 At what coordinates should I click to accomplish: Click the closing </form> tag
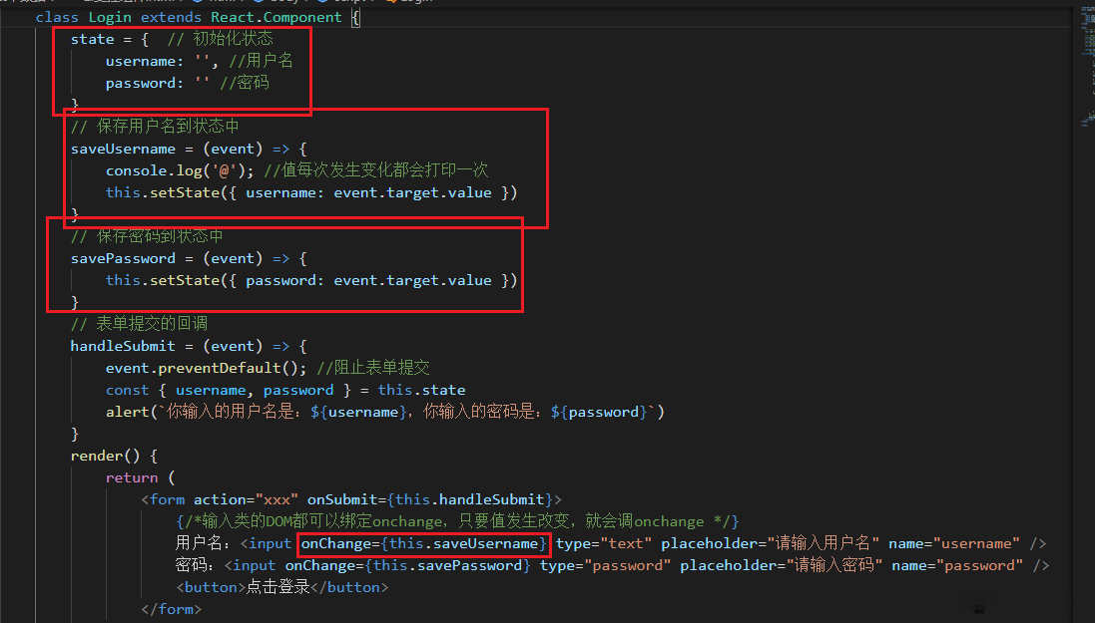[171, 609]
